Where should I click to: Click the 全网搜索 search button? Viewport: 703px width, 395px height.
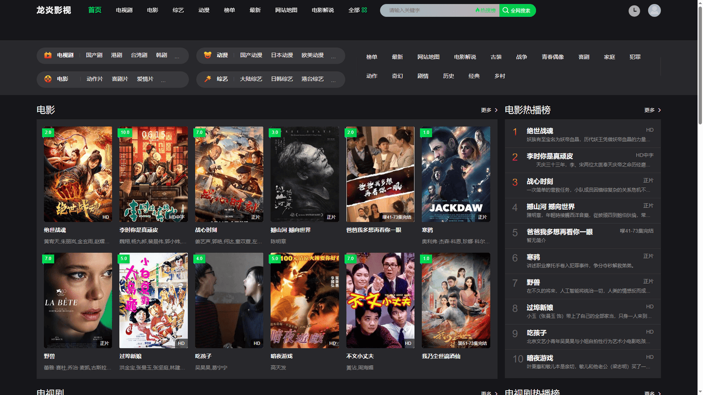point(517,10)
